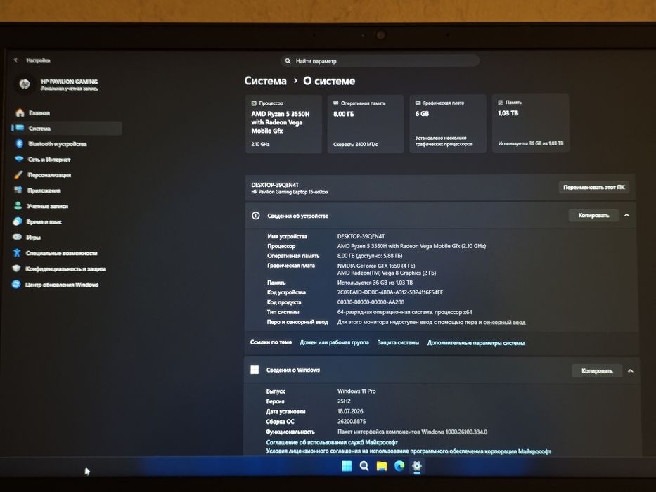Click the Главная home icon
This screenshot has height=492, width=656.
click(20, 112)
